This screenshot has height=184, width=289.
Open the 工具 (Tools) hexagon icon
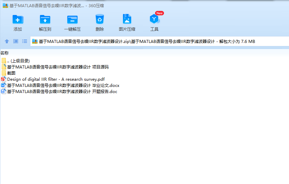pyautogui.click(x=154, y=19)
